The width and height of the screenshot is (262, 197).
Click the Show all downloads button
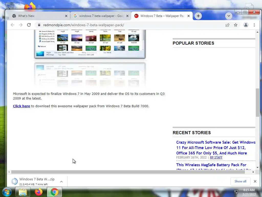(x=240, y=181)
